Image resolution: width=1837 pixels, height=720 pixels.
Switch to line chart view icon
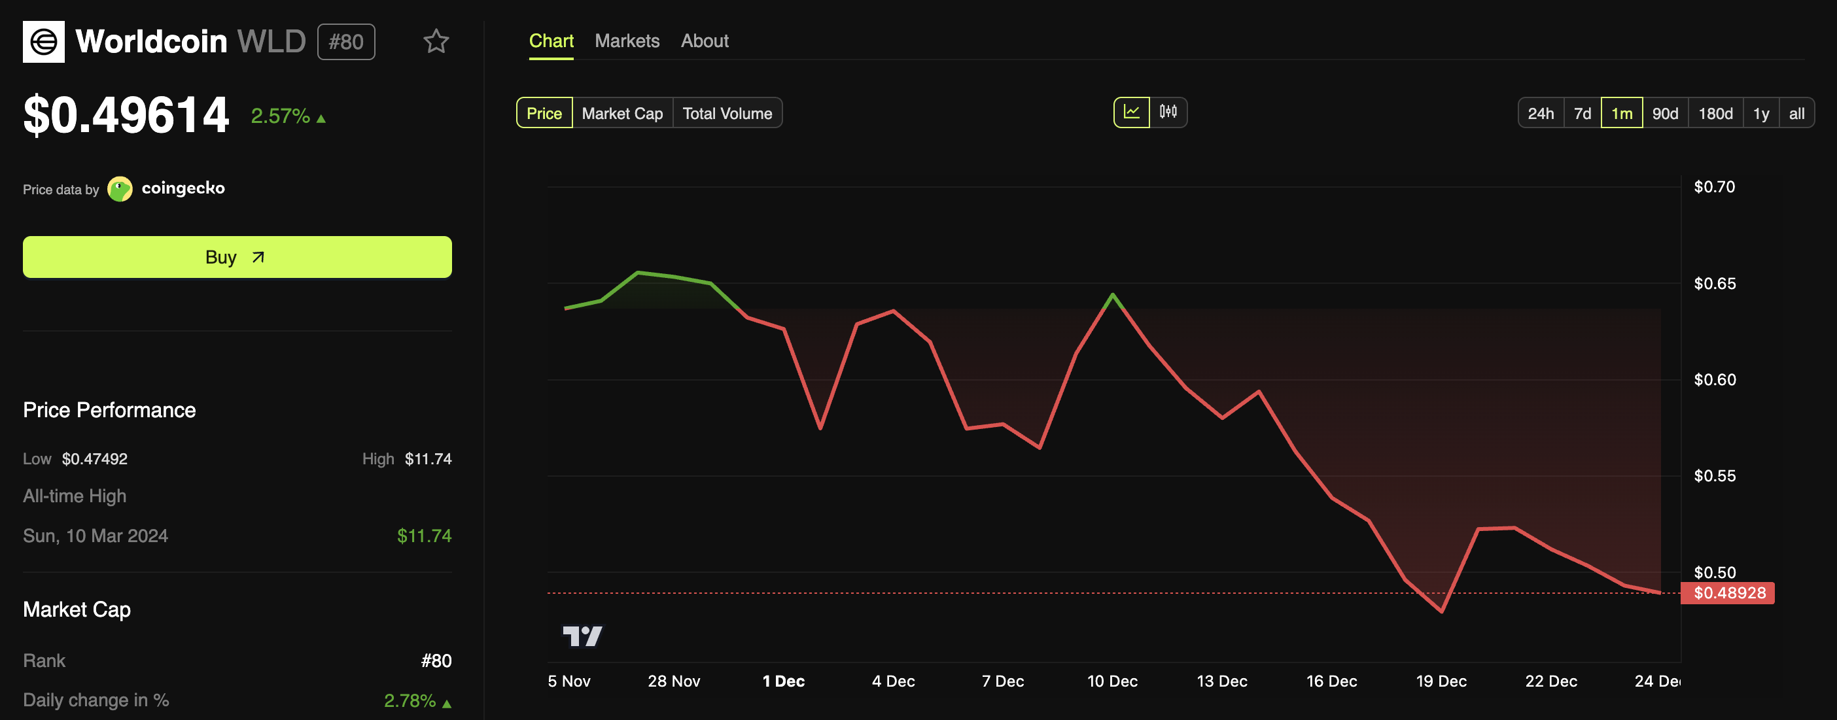coord(1131,112)
